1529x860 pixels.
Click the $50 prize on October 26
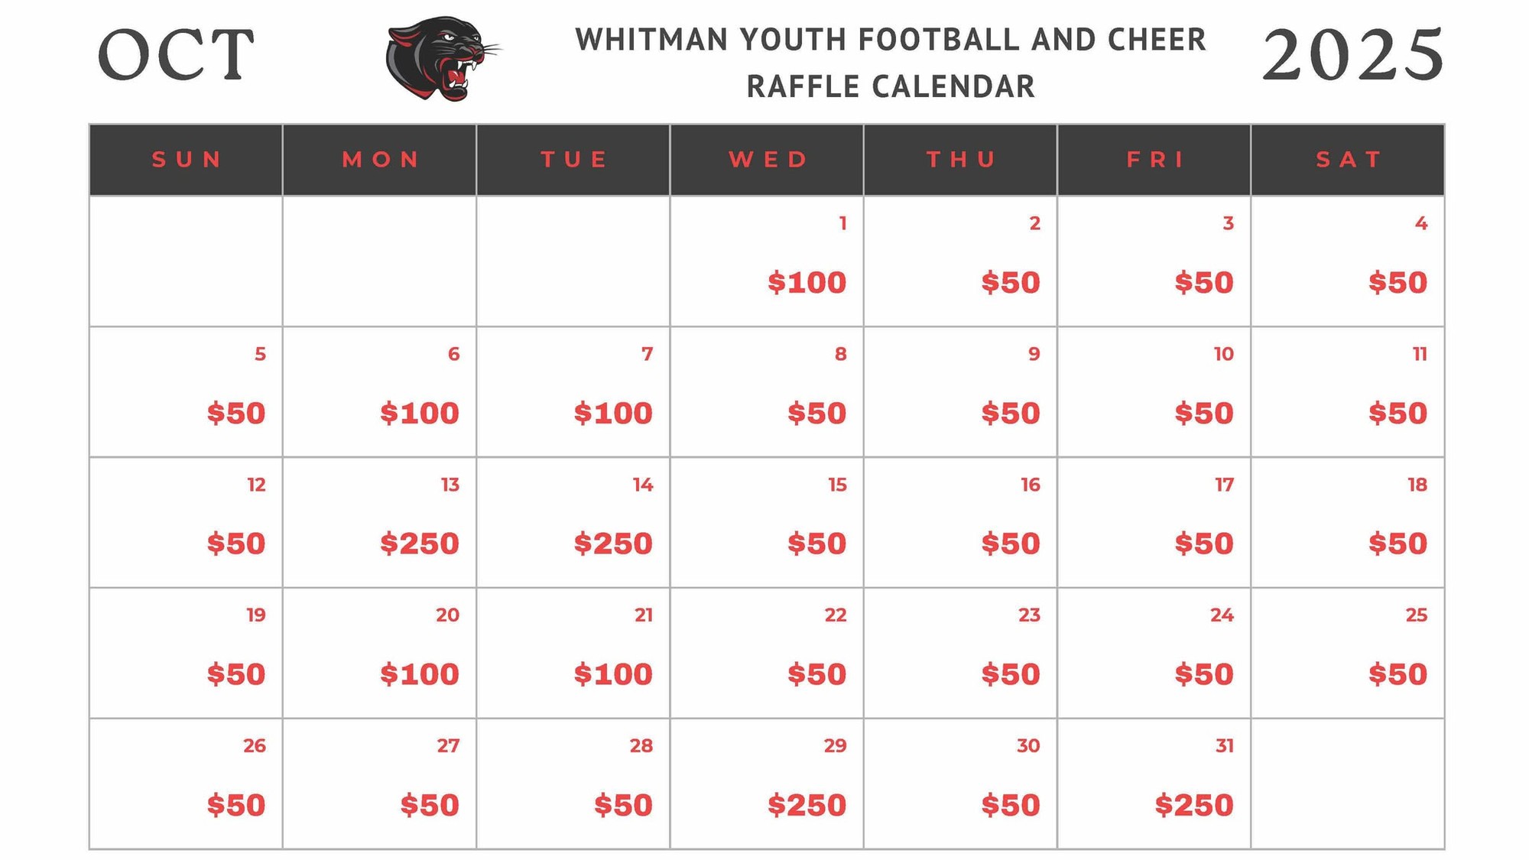tap(236, 805)
